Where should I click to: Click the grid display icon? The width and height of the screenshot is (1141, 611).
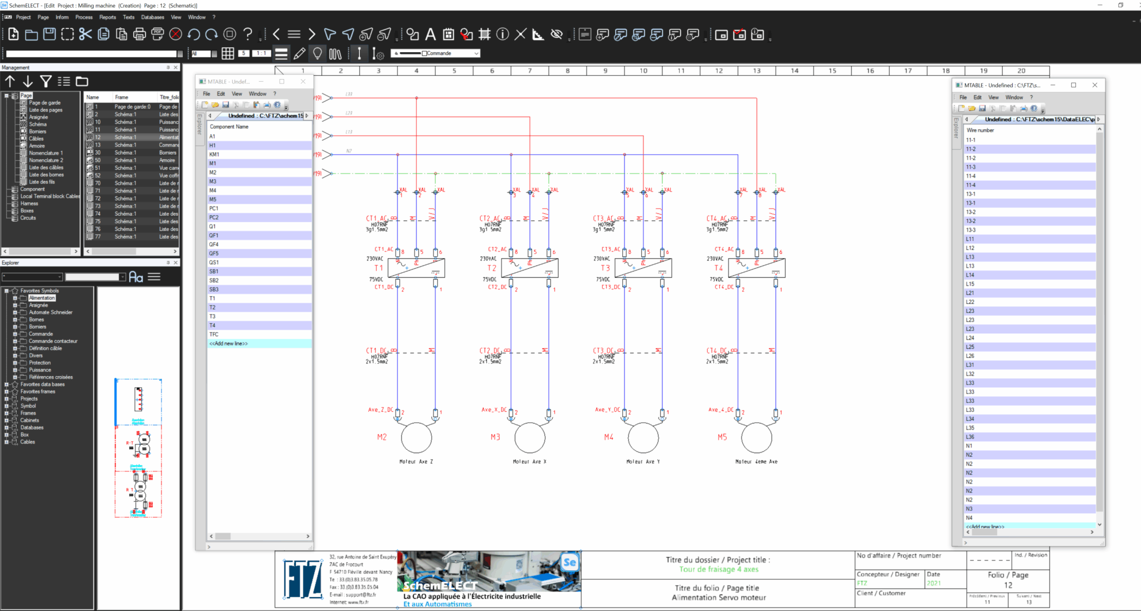(228, 53)
